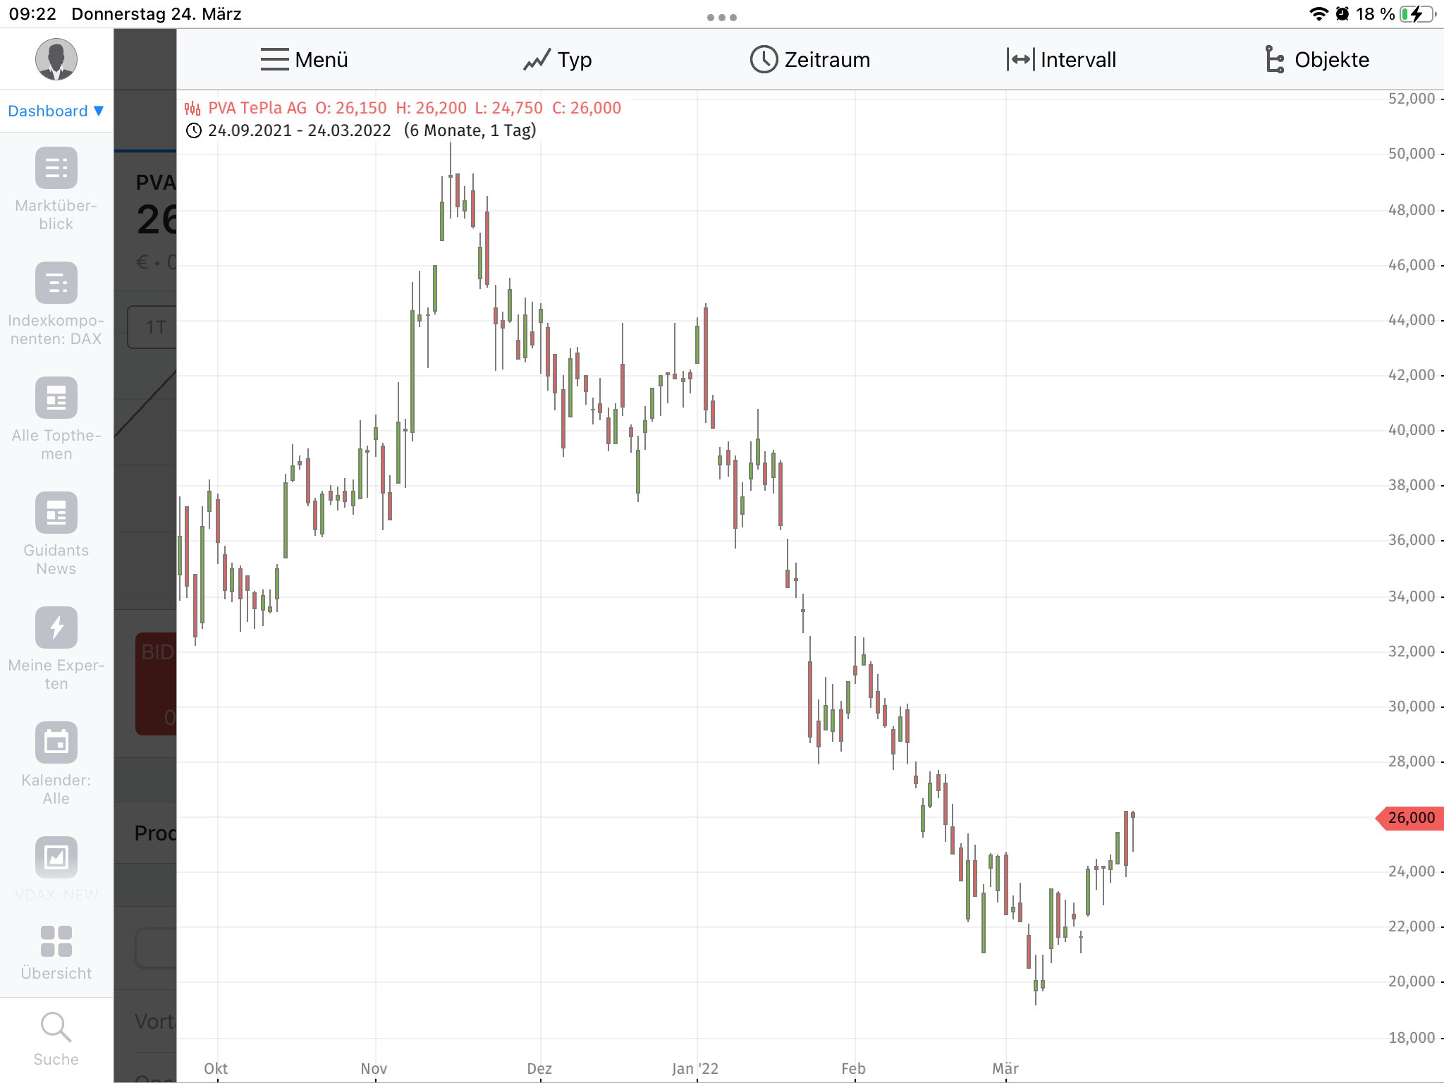
Task: Open Meine Experten lightning icon
Action: point(56,628)
